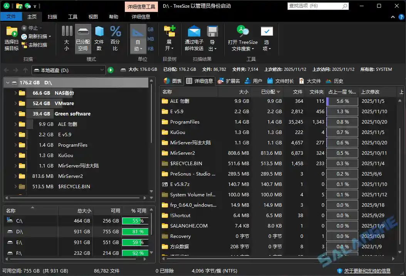Collapse the 176.2 GB D:\ root node
406x276 pixels.
point(8,82)
